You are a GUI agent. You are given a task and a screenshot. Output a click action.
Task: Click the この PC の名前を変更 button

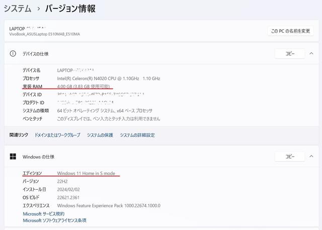(x=291, y=31)
